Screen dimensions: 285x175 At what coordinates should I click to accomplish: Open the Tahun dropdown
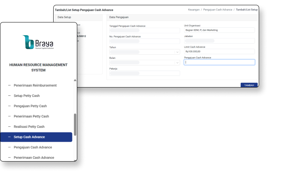pyautogui.click(x=144, y=52)
